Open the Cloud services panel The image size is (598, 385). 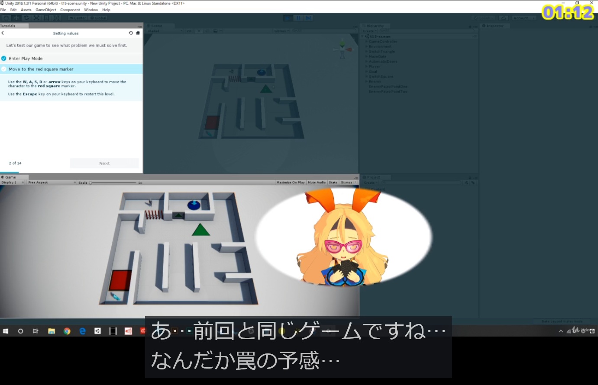coord(504,18)
